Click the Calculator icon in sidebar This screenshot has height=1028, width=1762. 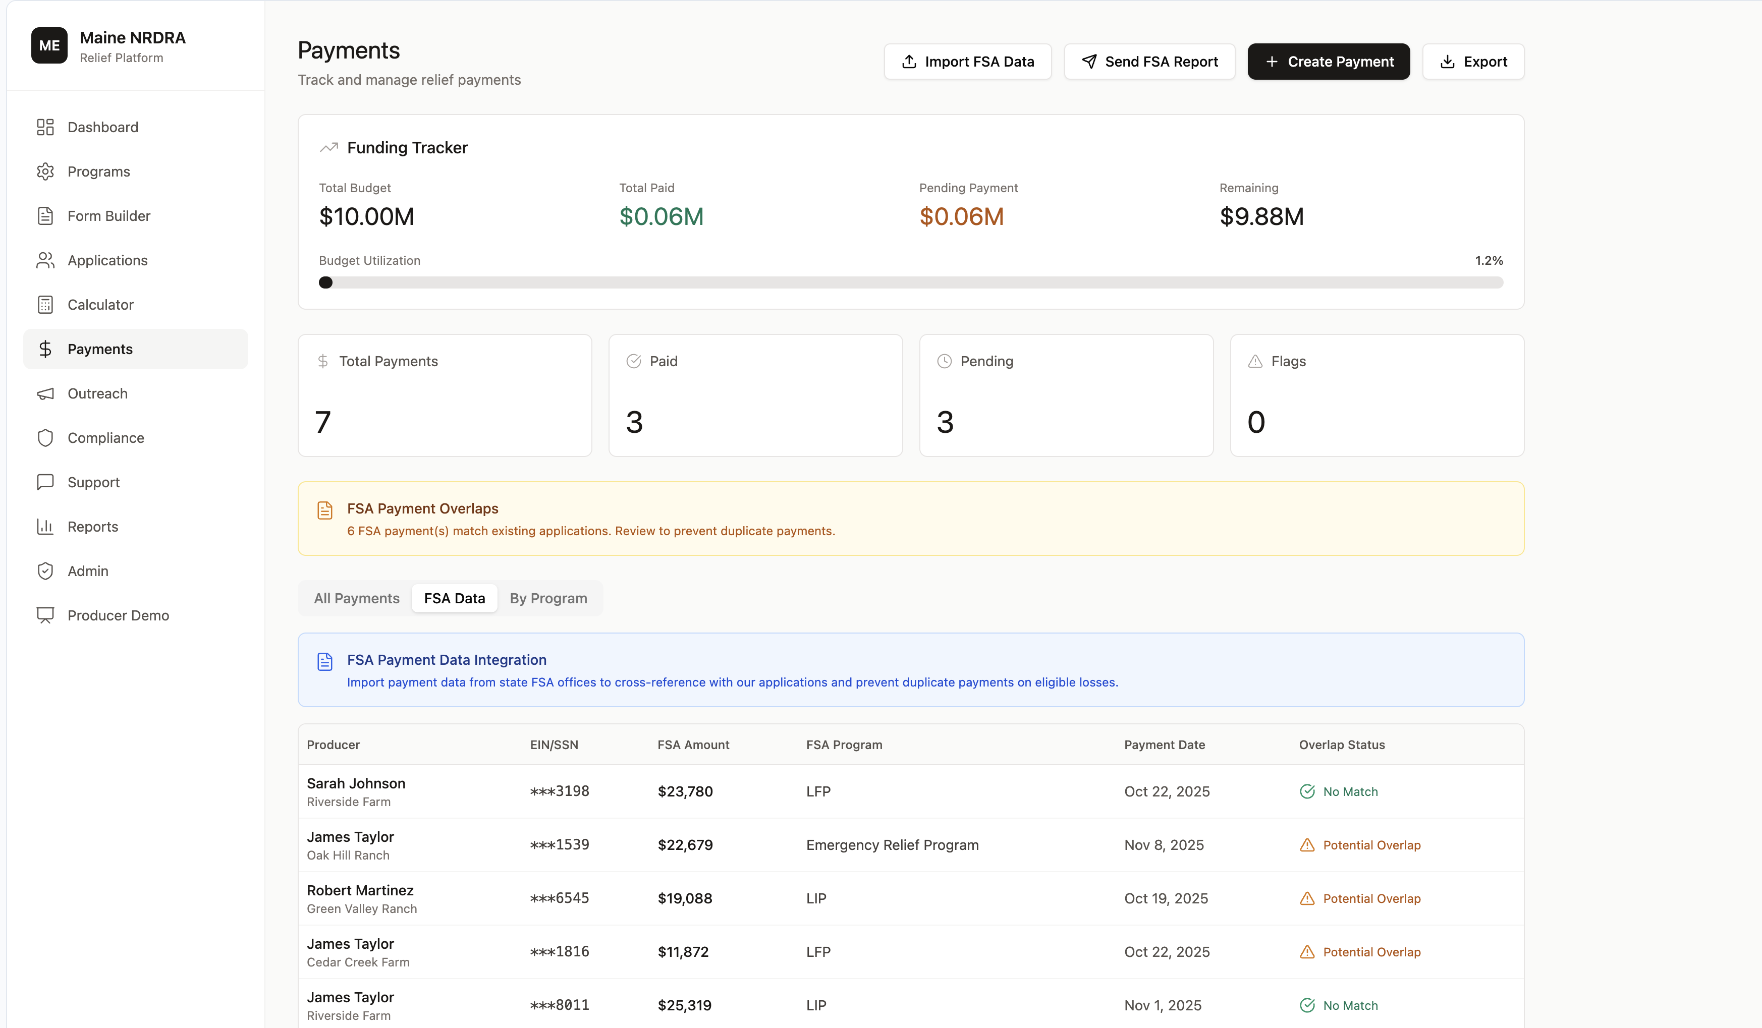[45, 305]
